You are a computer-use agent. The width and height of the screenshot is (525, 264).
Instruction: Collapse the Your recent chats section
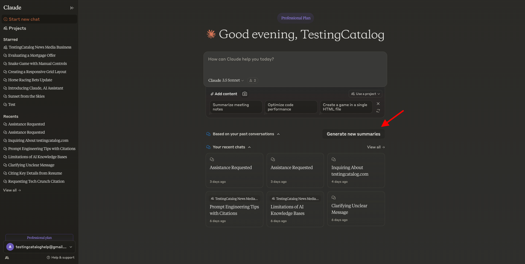point(229,147)
